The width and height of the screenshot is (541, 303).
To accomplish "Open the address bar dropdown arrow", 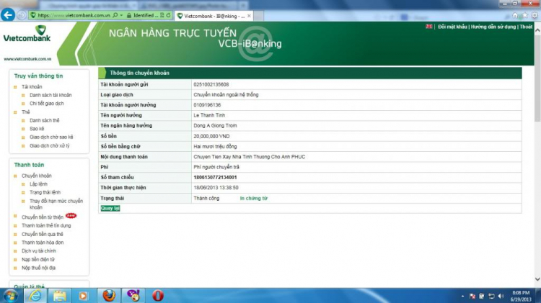I will pyautogui.click(x=121, y=15).
